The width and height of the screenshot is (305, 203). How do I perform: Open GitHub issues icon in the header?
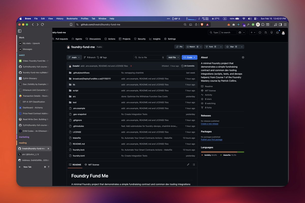[260, 33]
